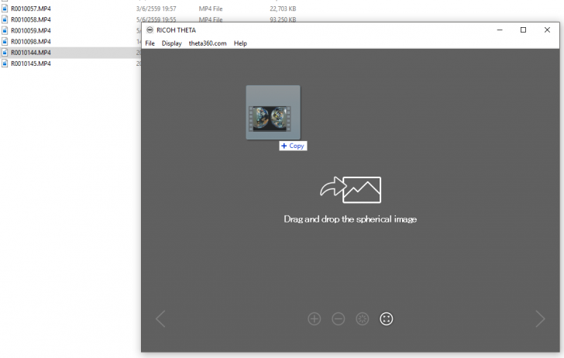564x358 pixels.
Task: Click the Copy drag tooltip
Action: point(293,146)
